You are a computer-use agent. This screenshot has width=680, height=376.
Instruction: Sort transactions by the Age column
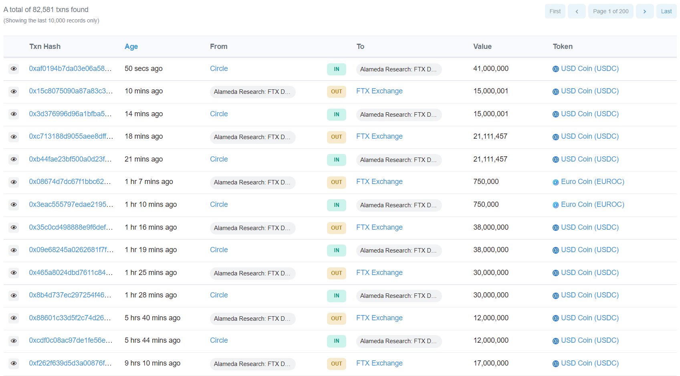click(131, 46)
